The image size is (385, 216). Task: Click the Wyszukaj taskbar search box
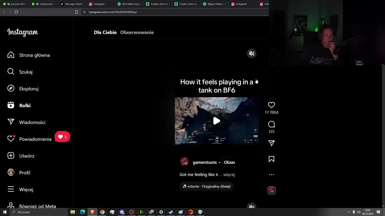click(x=38, y=212)
